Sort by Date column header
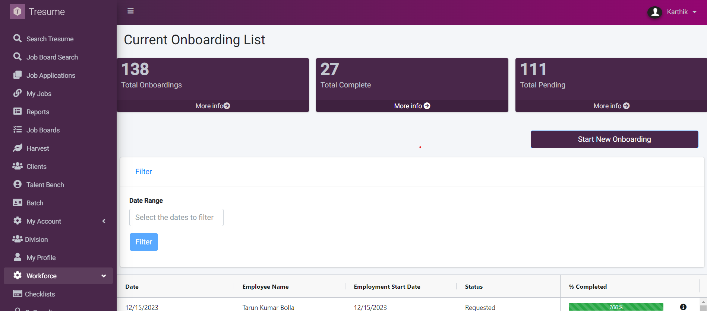This screenshot has height=311, width=707. click(132, 286)
